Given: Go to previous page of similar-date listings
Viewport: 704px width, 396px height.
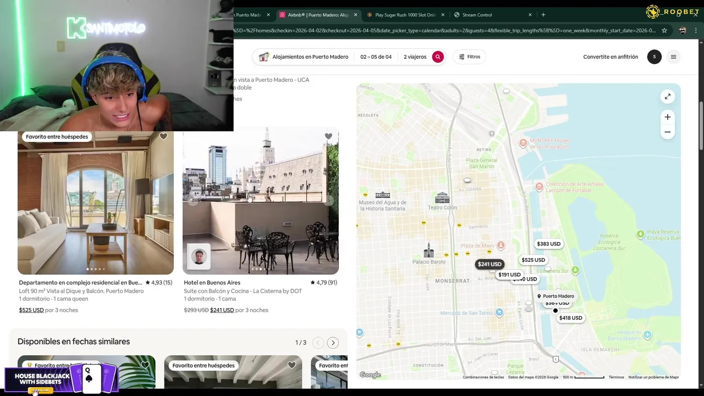Looking at the screenshot, I should [x=318, y=343].
